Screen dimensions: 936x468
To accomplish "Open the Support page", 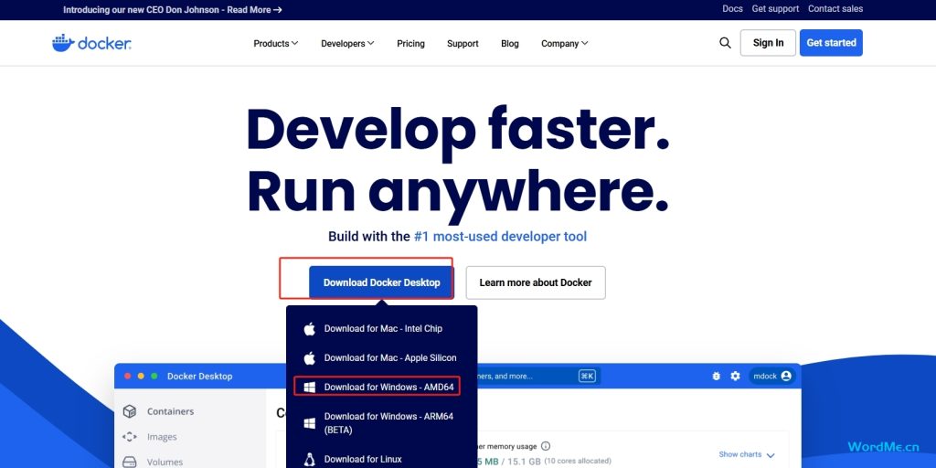I will coord(463,44).
